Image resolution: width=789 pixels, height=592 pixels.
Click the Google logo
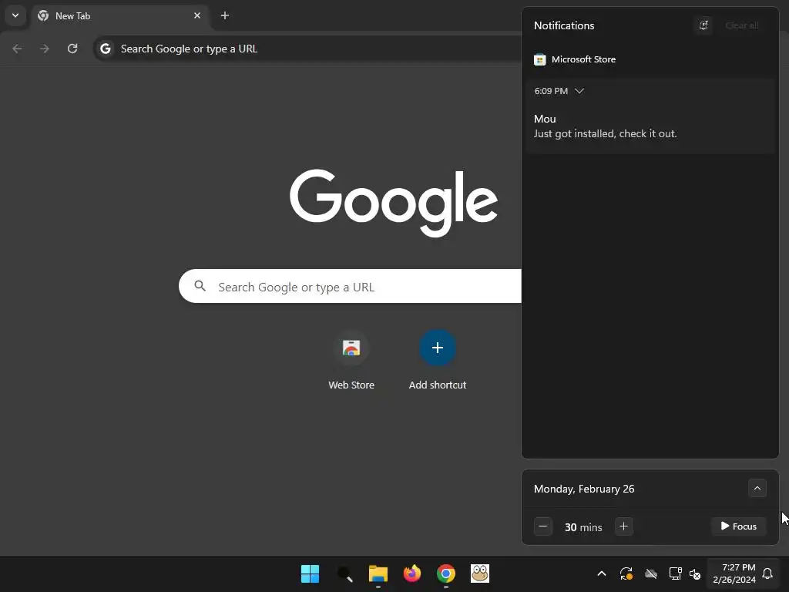click(394, 203)
